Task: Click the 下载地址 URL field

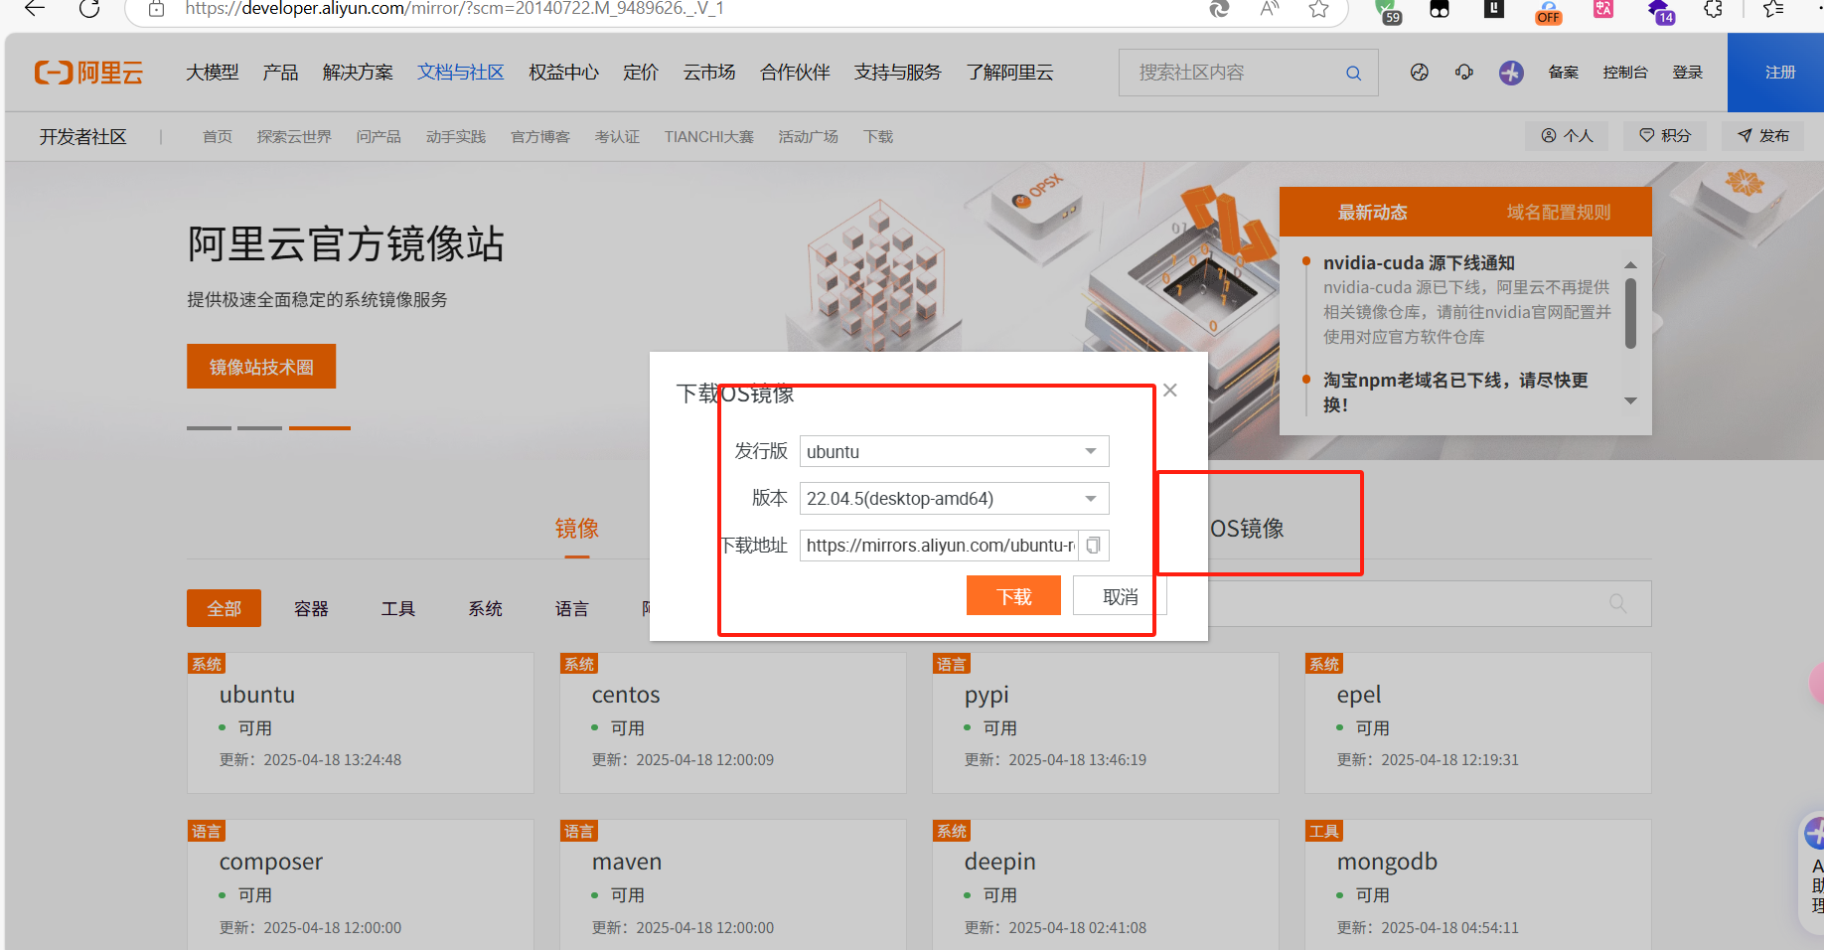Action: 939,545
